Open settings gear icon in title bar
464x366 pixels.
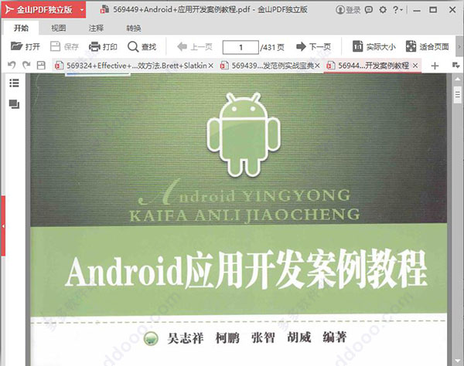383,10
